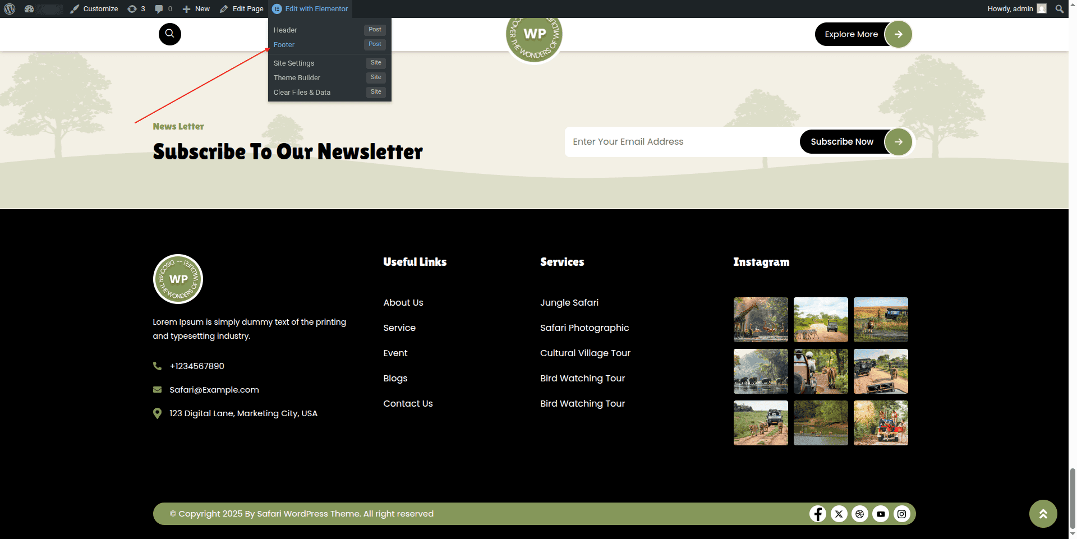1077x539 pixels.
Task: Click the Explore More button
Action: (x=851, y=34)
